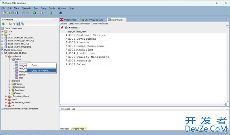The image size is (230, 135).
Task: Expand the OCI connections folder
Action: (x=2, y=34)
